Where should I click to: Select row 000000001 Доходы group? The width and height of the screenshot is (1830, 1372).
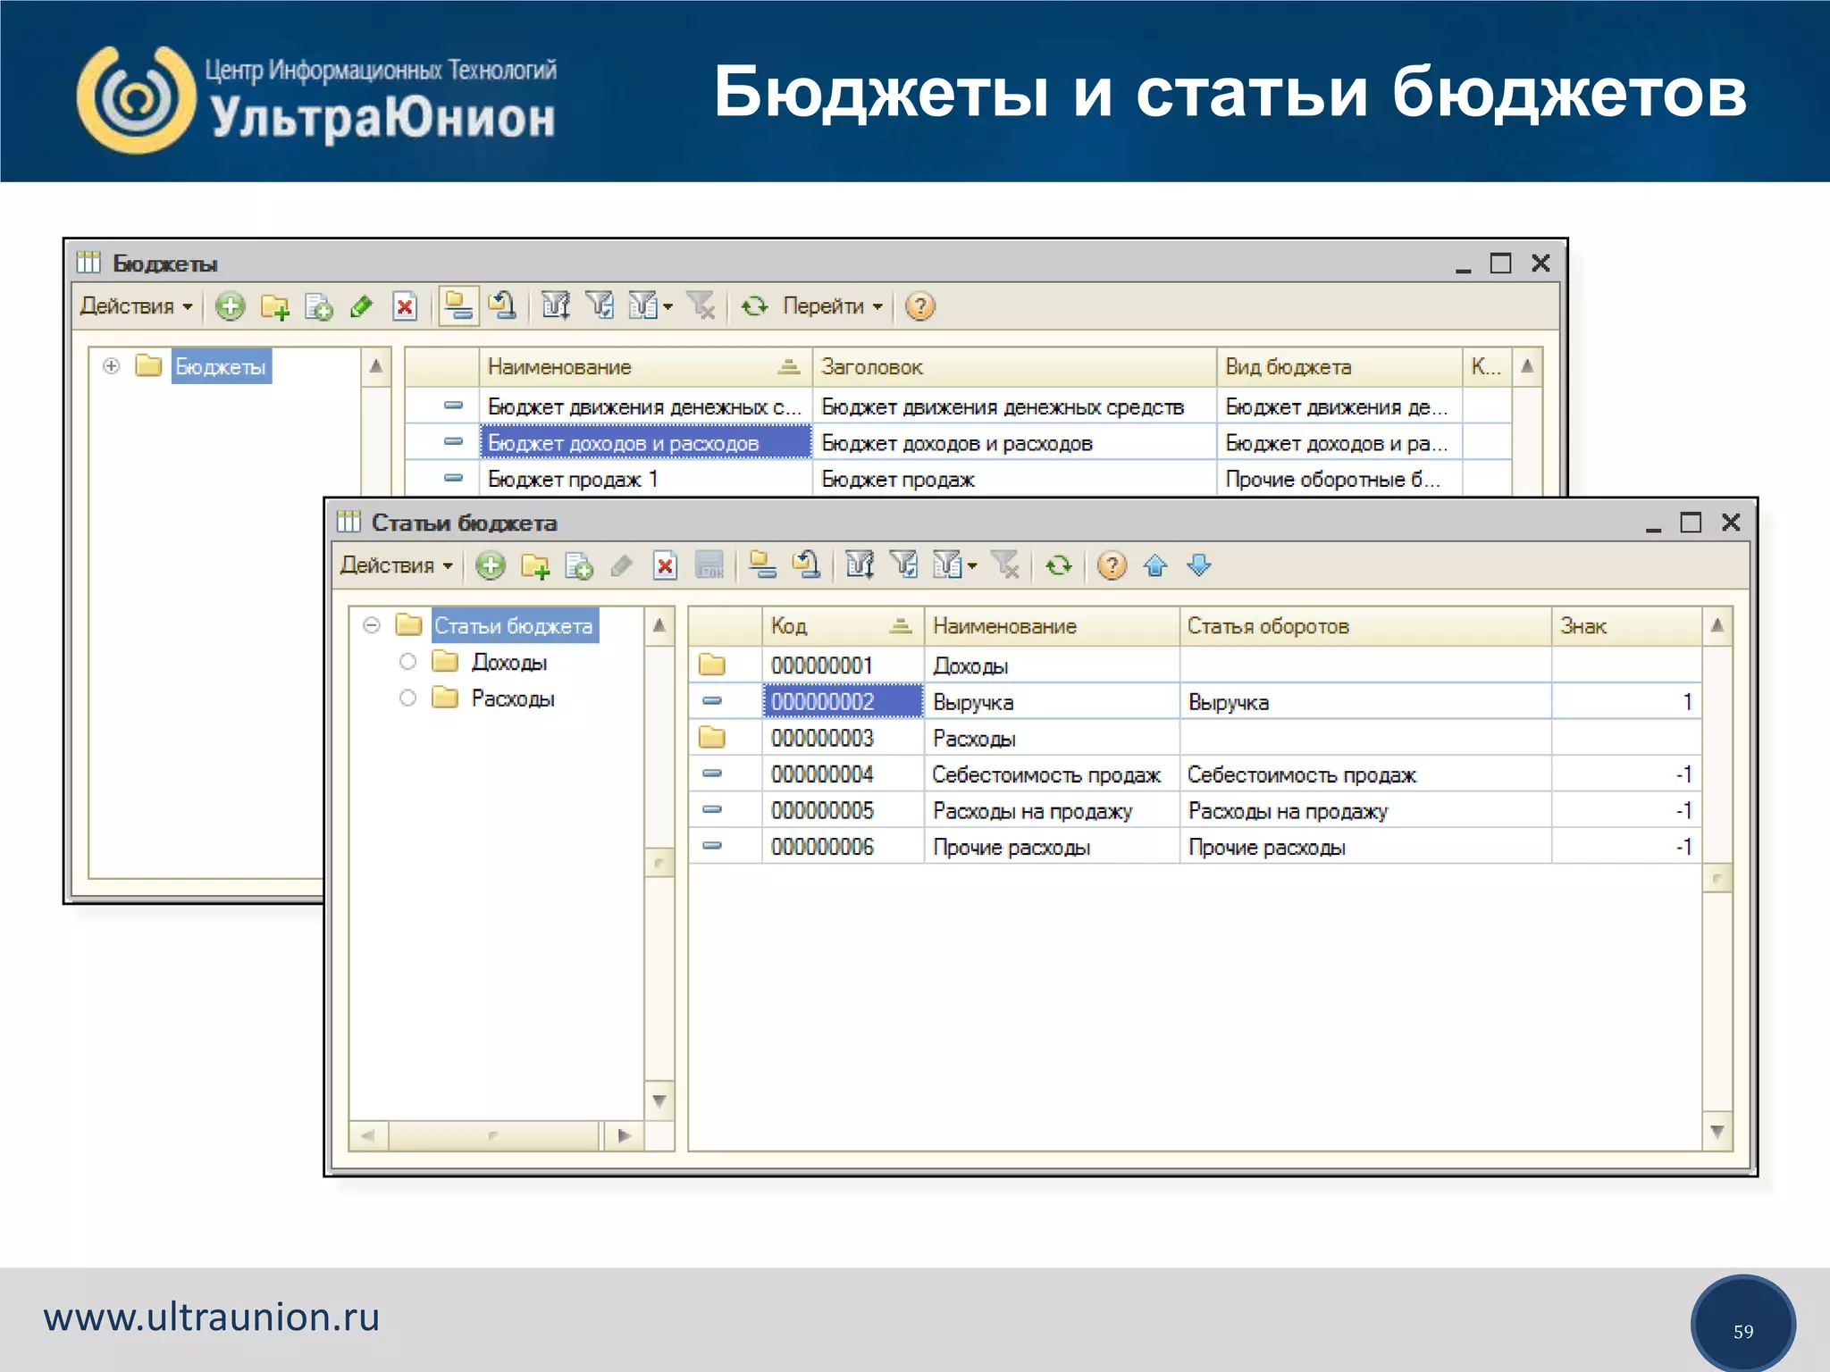(1195, 665)
